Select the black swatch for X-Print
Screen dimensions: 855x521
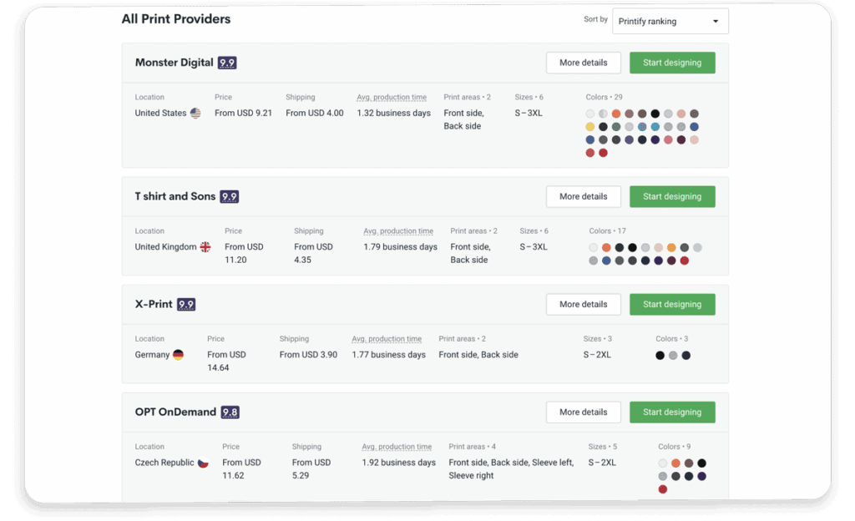(x=660, y=356)
